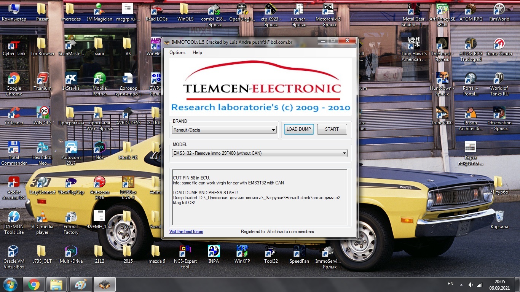Select the CCleaner desktop icon
The width and height of the screenshot is (520, 292).
(14, 116)
